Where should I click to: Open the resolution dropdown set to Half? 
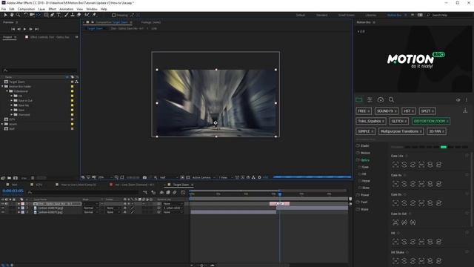(168, 177)
